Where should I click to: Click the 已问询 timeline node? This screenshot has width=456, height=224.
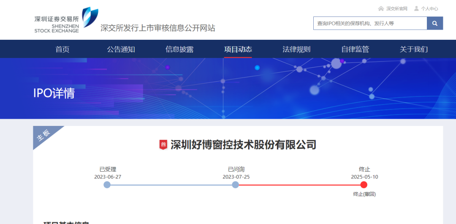[235, 185]
